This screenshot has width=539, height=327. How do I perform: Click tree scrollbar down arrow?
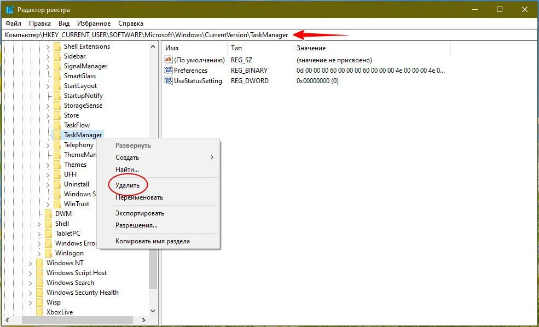[x=153, y=311]
